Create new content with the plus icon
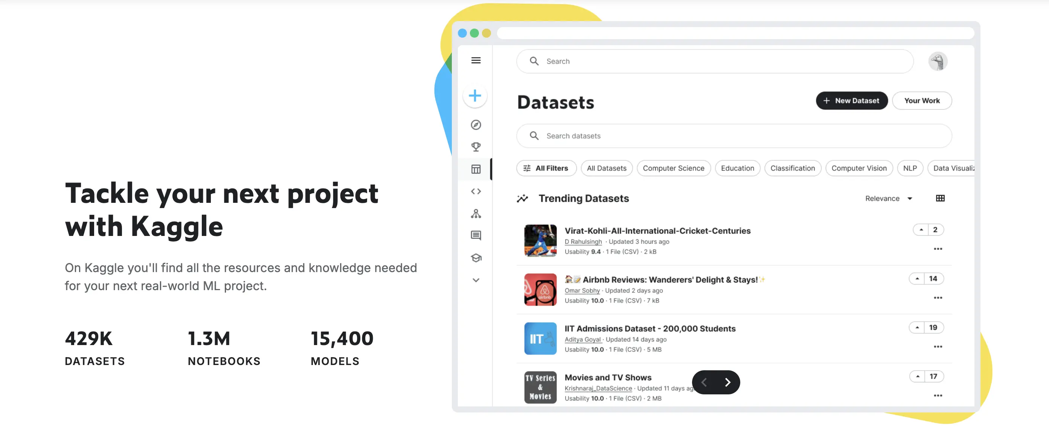1049x432 pixels. 475,96
